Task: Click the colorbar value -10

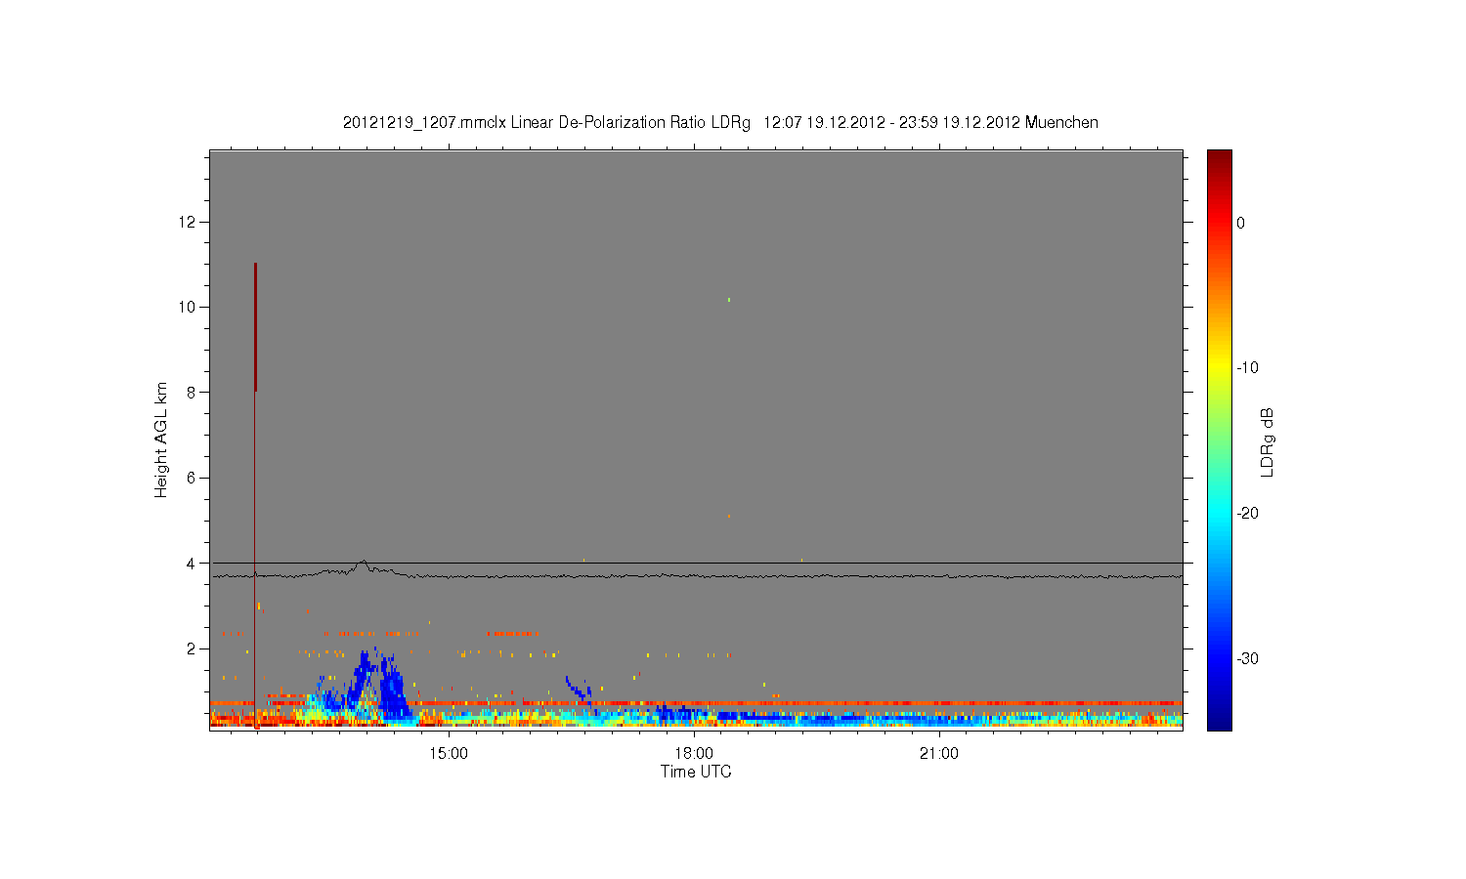Action: (x=1247, y=368)
